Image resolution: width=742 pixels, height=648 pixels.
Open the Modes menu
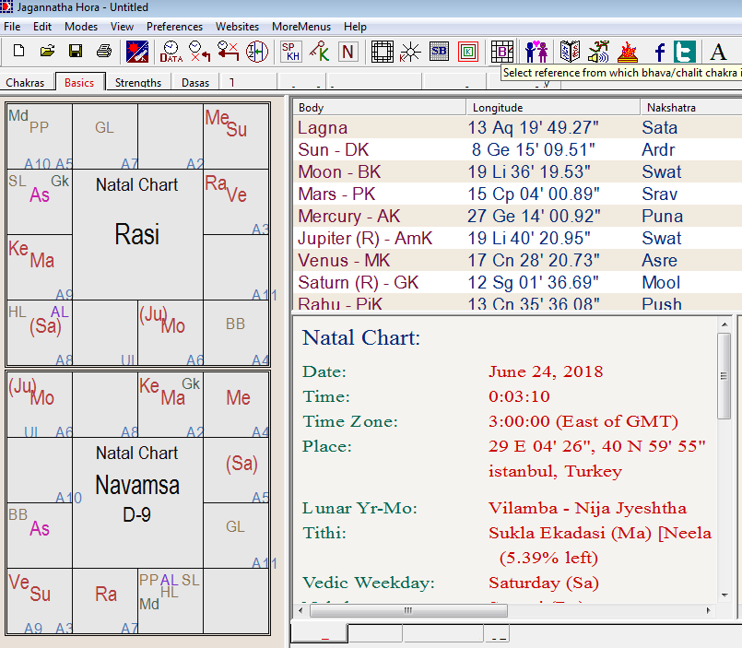[x=81, y=27]
